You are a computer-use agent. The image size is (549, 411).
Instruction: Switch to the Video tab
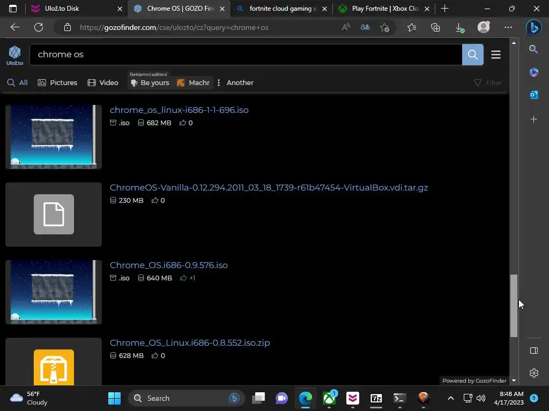[x=103, y=83]
